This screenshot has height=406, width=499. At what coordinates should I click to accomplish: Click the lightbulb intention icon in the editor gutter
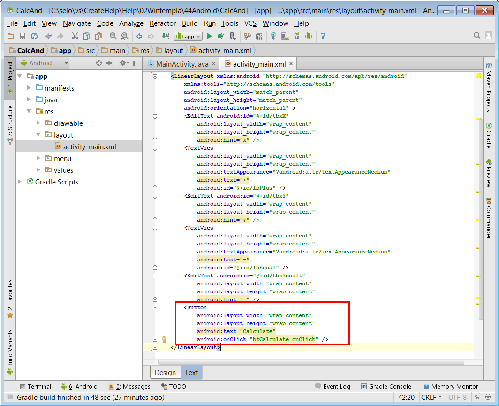164,339
